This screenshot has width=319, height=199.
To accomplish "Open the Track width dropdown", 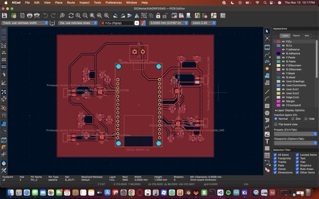I will [x=25, y=23].
